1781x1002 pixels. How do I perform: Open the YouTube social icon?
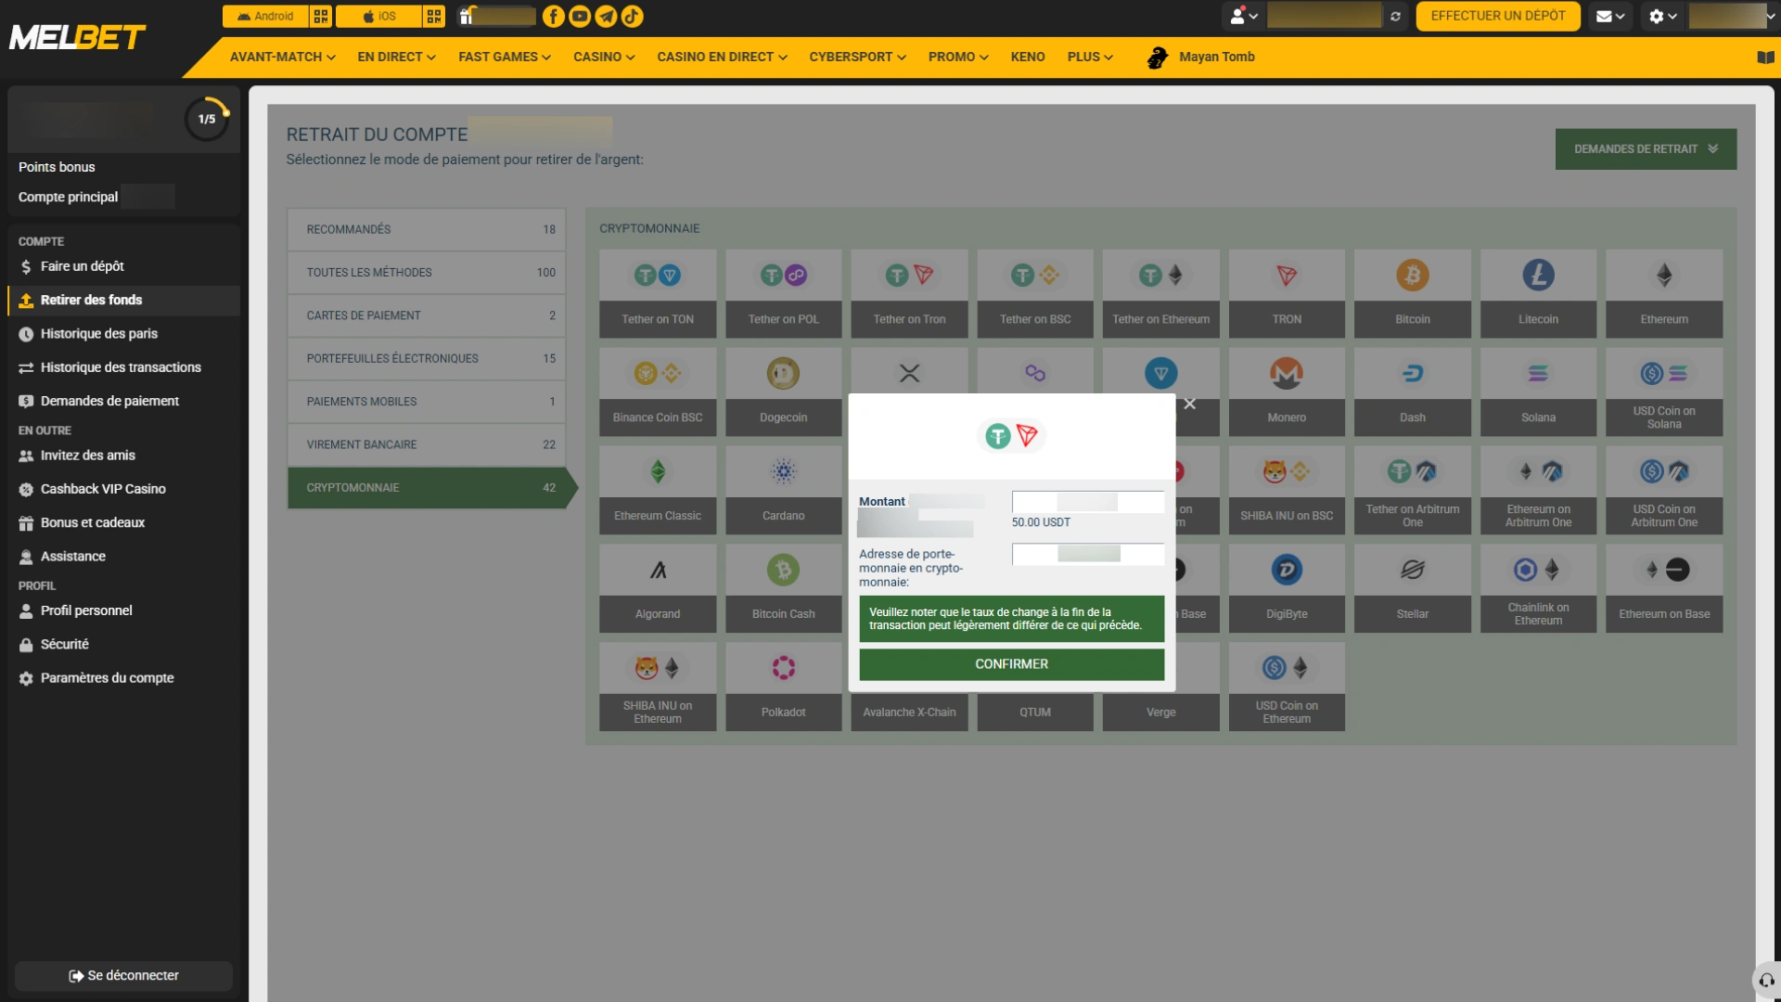point(580,16)
